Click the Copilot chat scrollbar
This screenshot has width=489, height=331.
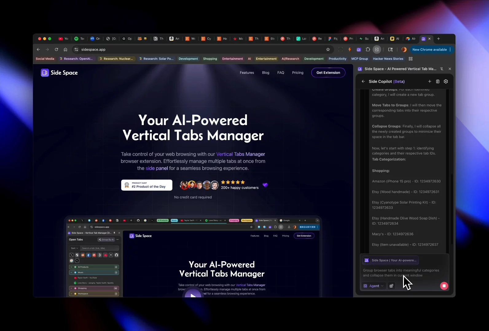452,208
